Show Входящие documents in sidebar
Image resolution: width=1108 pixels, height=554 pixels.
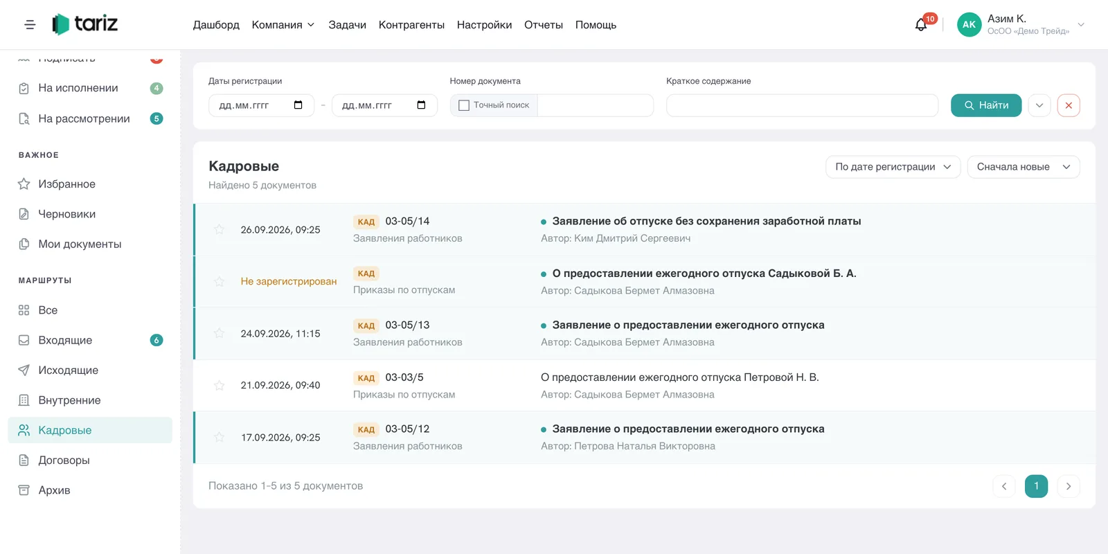point(90,340)
